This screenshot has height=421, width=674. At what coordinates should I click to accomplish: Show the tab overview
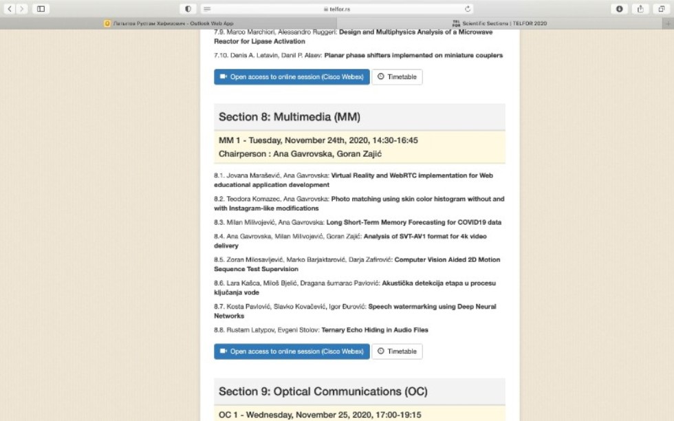661,9
